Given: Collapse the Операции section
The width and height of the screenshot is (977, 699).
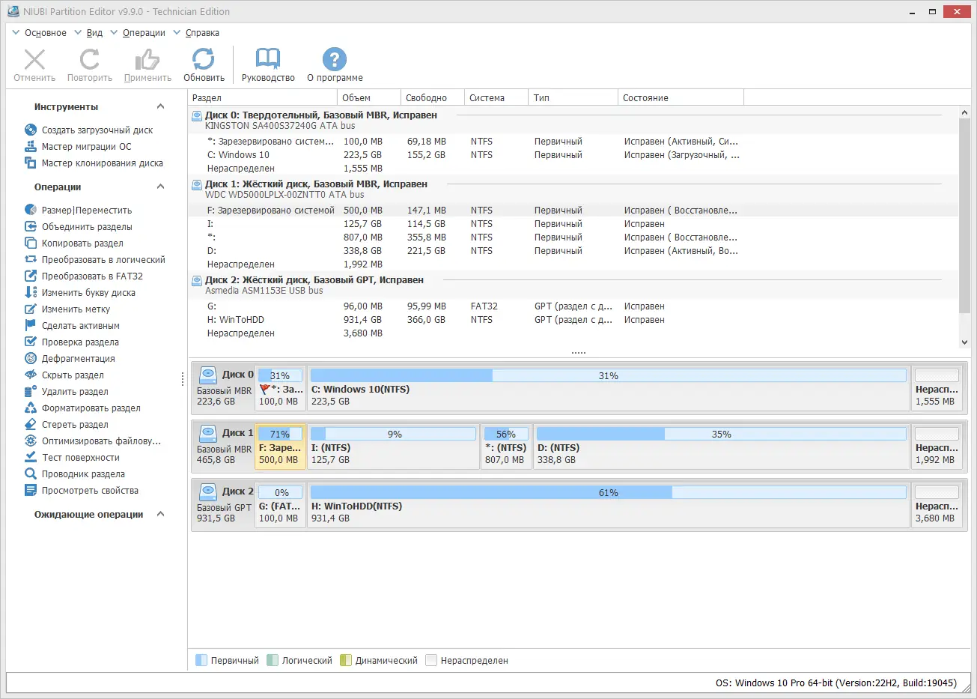Looking at the screenshot, I should 160,187.
